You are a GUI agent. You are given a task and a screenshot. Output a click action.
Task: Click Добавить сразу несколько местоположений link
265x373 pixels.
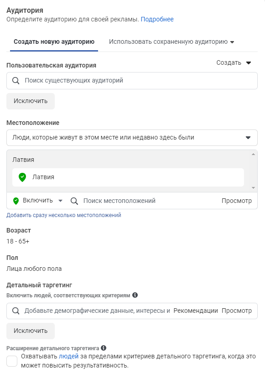[64, 215]
